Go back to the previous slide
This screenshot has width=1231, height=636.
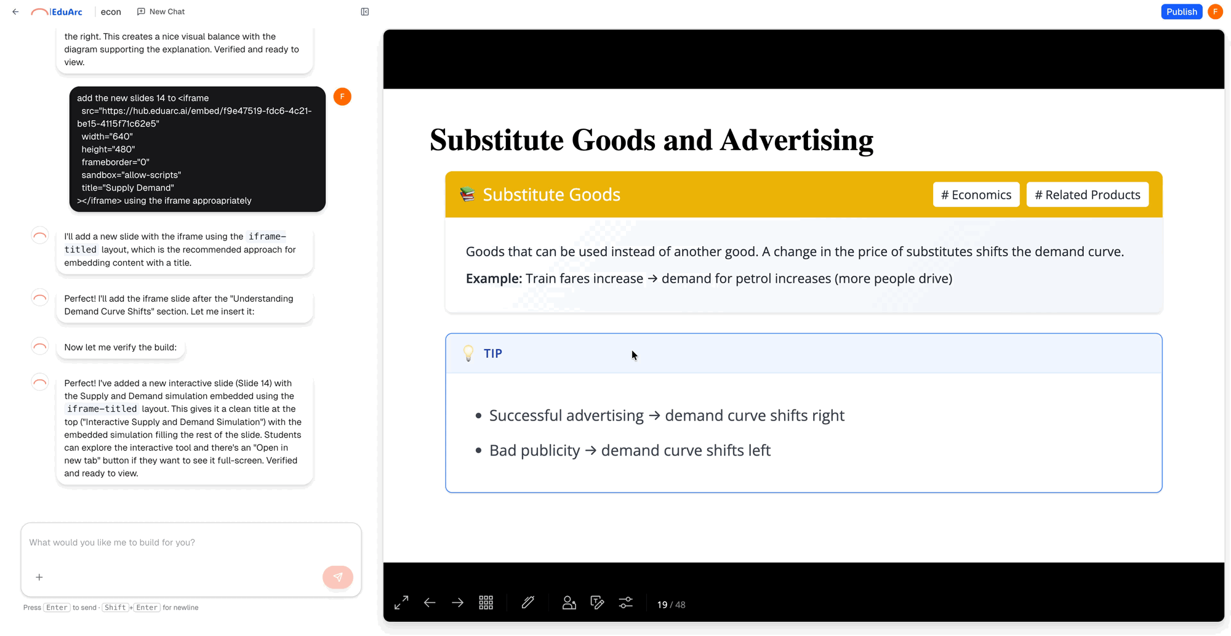point(430,603)
